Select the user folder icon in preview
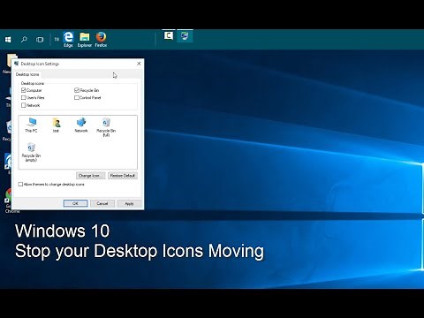The image size is (424, 318). point(56,125)
